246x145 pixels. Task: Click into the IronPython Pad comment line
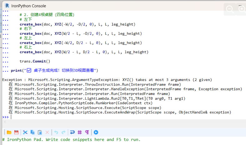pyautogui.click(x=71, y=139)
